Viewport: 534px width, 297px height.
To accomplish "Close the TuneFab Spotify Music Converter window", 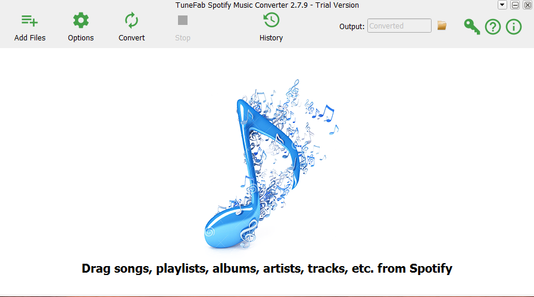I will pos(527,5).
